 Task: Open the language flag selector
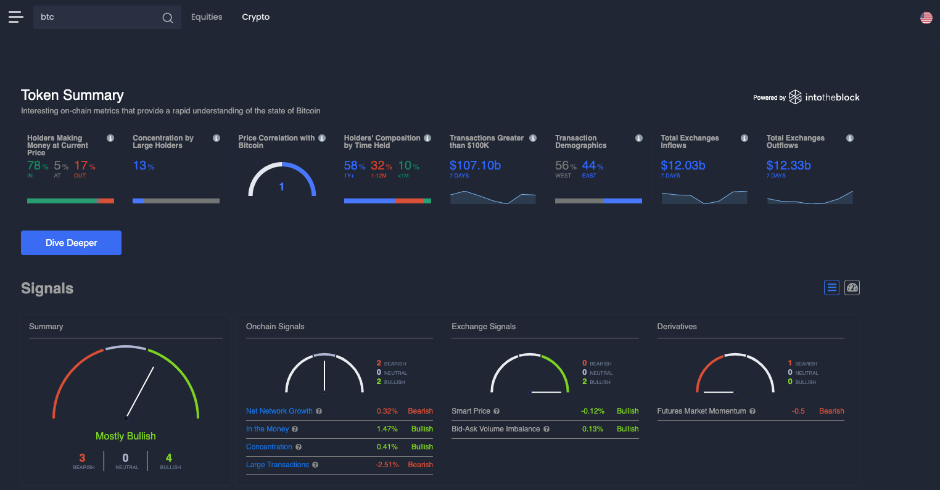pyautogui.click(x=926, y=18)
